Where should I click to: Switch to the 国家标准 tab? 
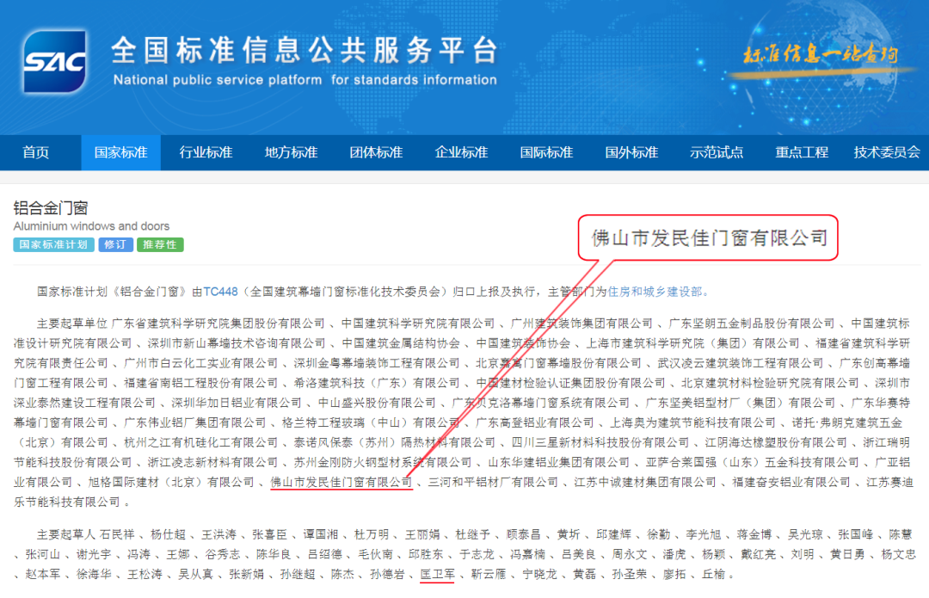coord(120,152)
